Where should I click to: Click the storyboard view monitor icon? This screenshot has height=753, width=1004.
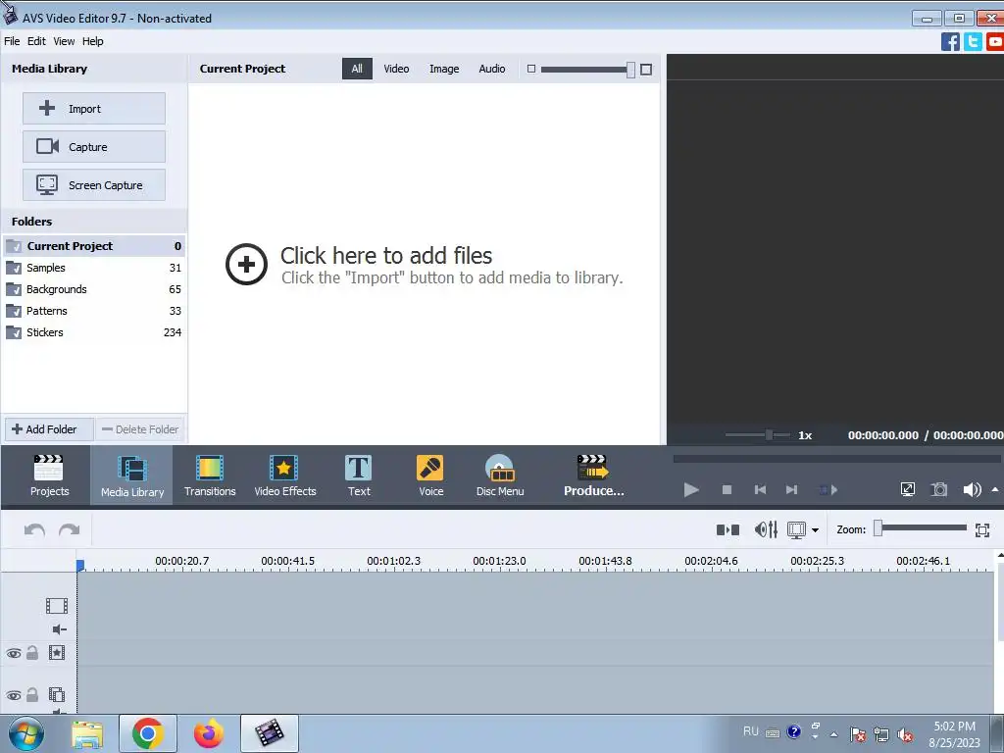coord(796,530)
